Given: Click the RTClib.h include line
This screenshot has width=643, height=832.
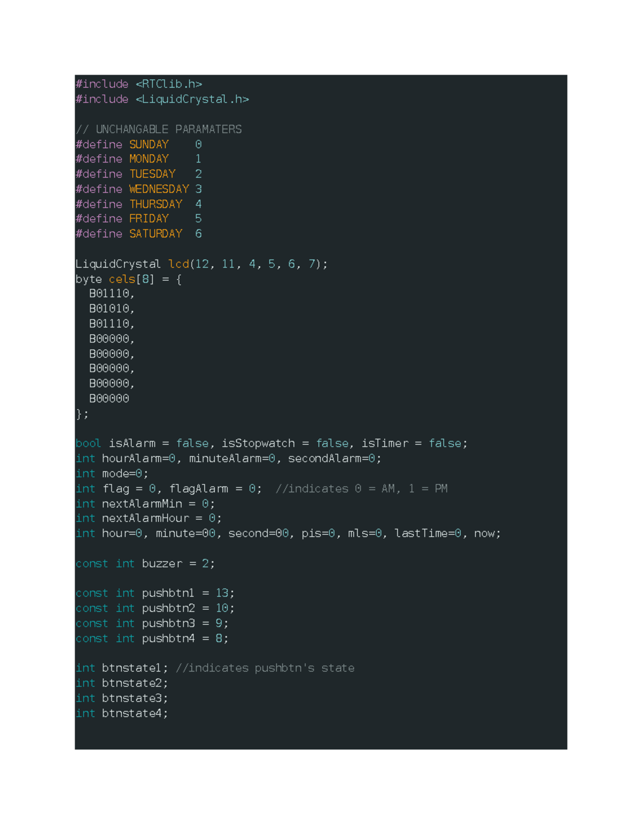Looking at the screenshot, I should [139, 84].
